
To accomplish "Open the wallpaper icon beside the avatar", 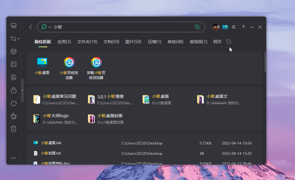I will tap(225, 27).
